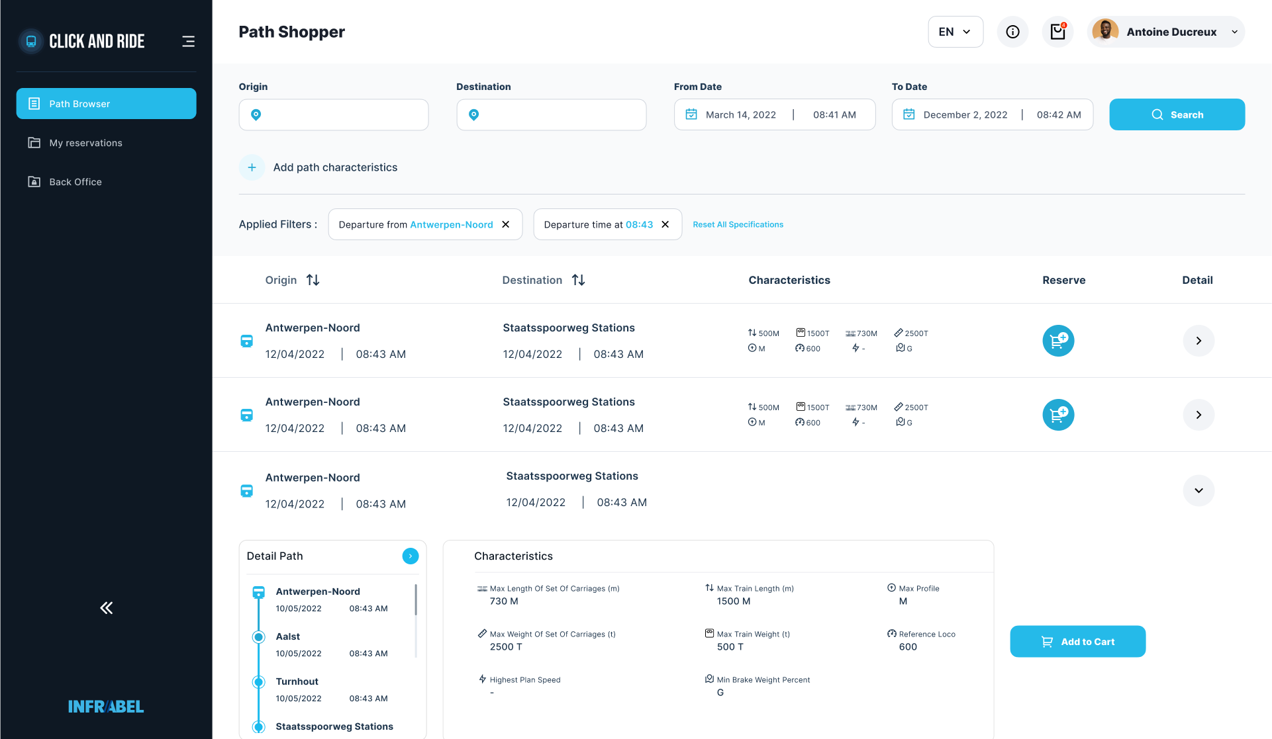The image size is (1272, 739).
Task: Remove the Antwerpen-Noord departure filter
Action: click(x=506, y=224)
